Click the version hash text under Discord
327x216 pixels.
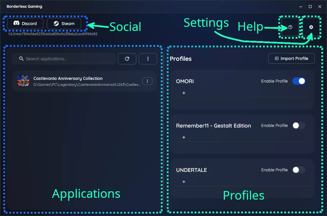53,34
